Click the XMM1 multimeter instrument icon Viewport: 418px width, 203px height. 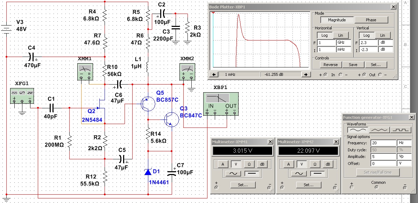coord(85,72)
